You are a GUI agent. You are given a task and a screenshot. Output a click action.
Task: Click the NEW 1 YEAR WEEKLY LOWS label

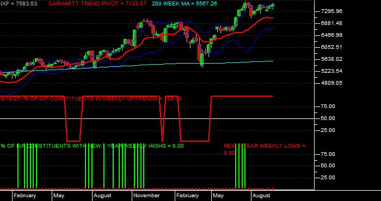pyautogui.click(x=265, y=149)
